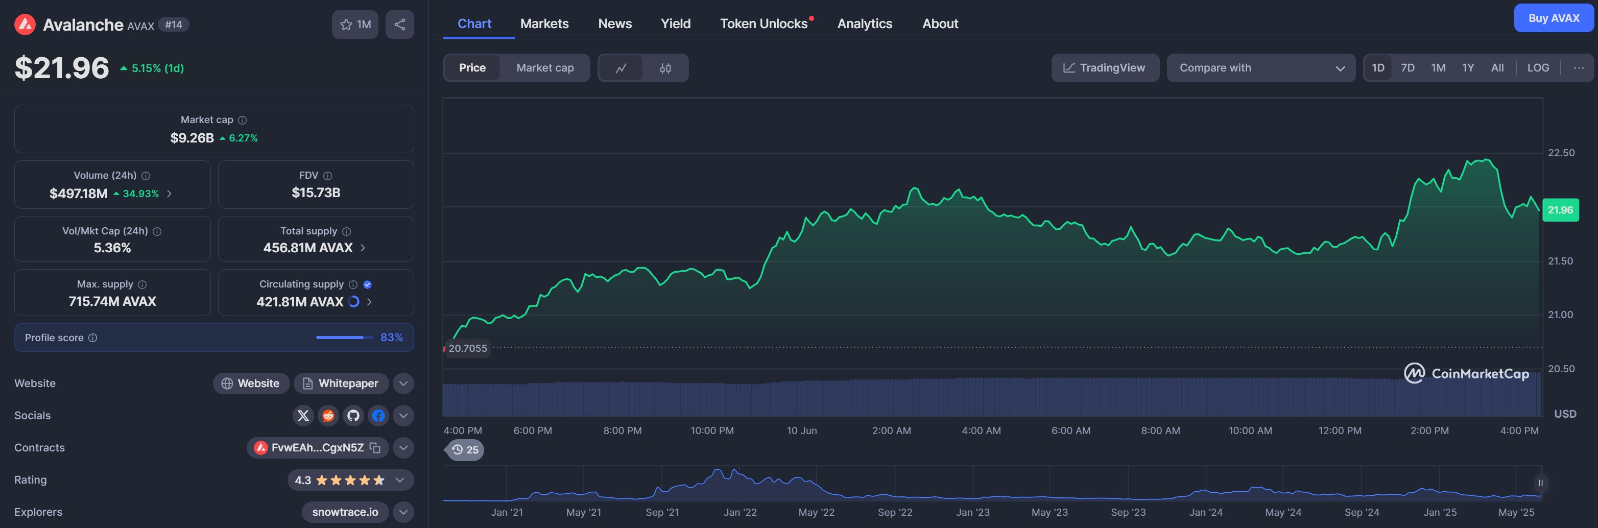
Task: Open the share icon button
Action: (x=399, y=25)
